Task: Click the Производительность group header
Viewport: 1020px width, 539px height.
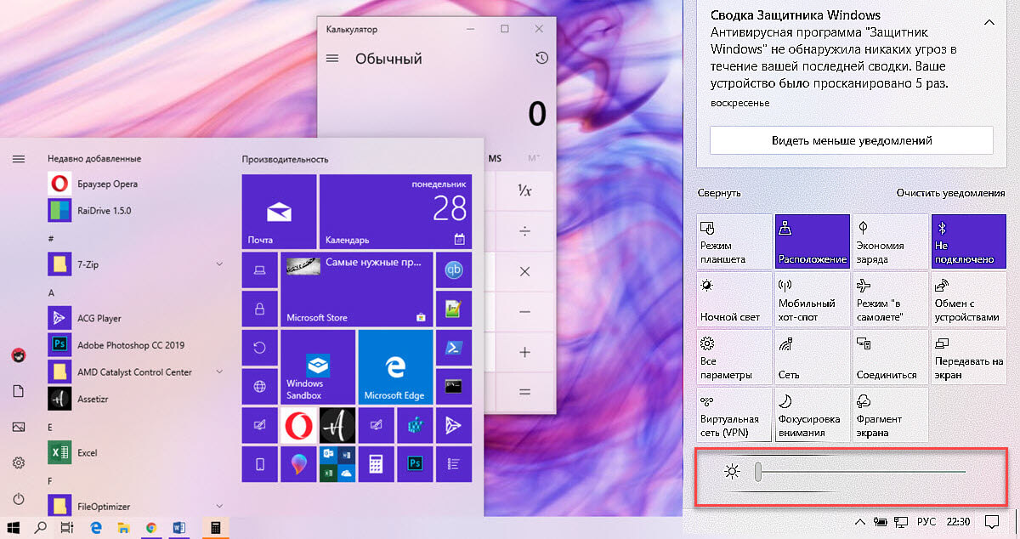Action: 285,159
